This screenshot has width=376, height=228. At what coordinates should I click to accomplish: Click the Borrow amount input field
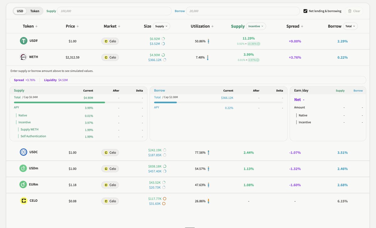[243, 11]
